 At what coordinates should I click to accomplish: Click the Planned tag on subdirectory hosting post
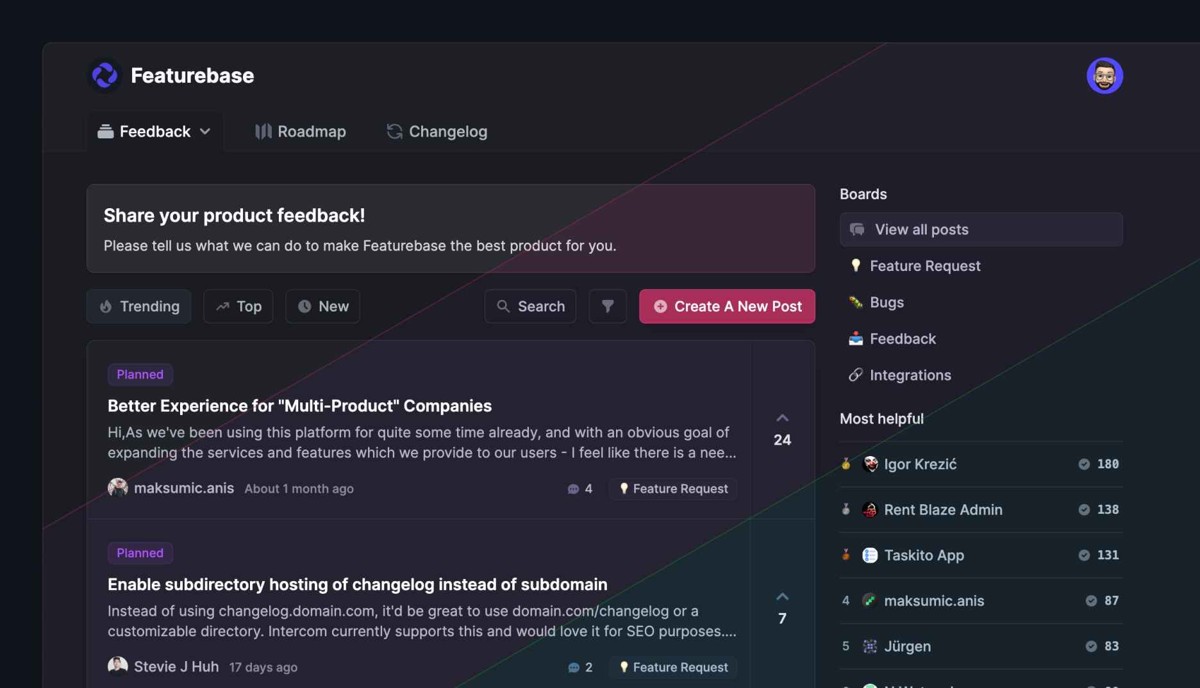pos(140,553)
